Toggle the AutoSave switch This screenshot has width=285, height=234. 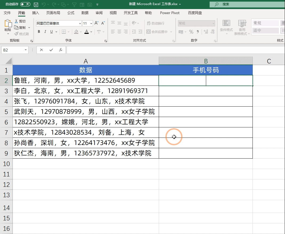click(x=25, y=4)
